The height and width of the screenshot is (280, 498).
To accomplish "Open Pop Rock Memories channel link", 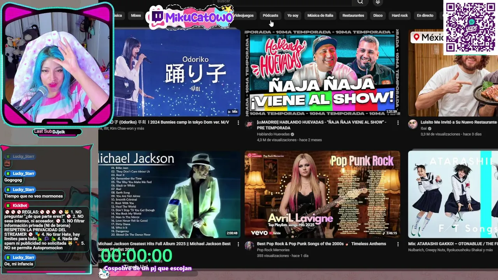I will [273, 250].
